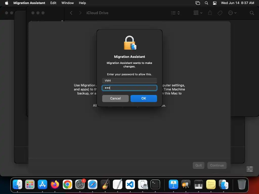This screenshot has height=194, width=259.
Task: Open the More actions menu in Finder toolbar
Action: coord(232,13)
